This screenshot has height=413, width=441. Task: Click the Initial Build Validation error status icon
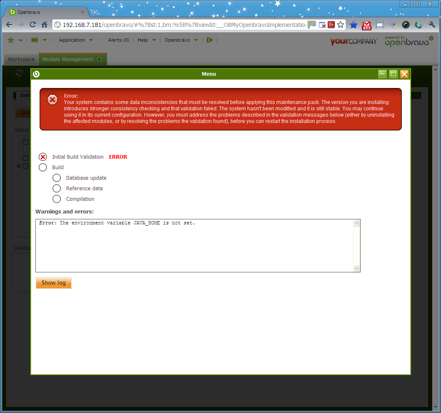click(43, 157)
